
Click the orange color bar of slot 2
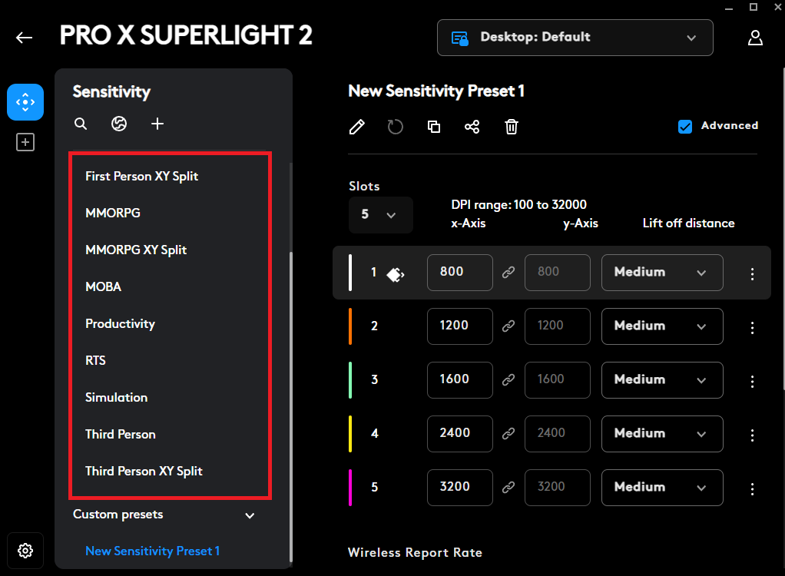click(350, 326)
